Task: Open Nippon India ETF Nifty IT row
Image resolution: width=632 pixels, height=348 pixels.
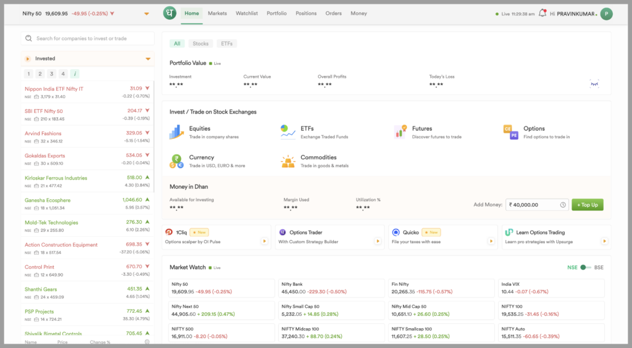Action: pyautogui.click(x=87, y=92)
